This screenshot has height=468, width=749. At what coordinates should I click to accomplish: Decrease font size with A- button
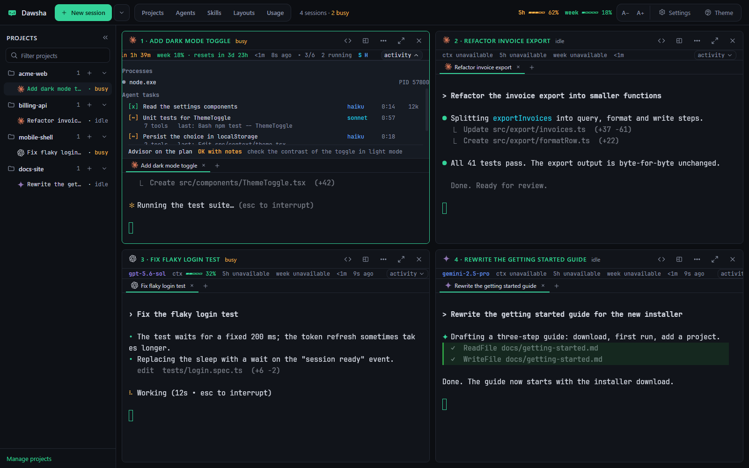click(625, 13)
